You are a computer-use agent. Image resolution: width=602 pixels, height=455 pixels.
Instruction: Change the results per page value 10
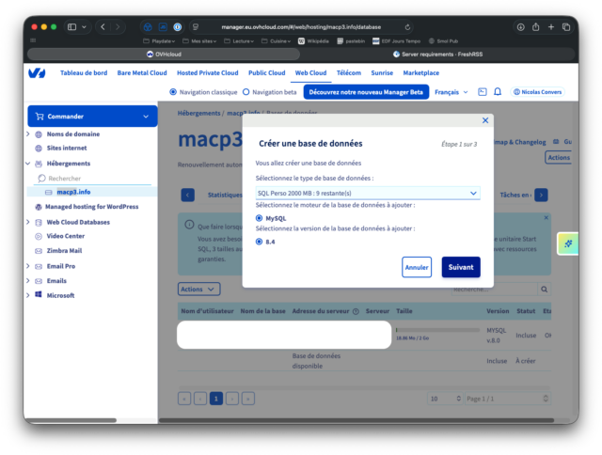(x=445, y=399)
